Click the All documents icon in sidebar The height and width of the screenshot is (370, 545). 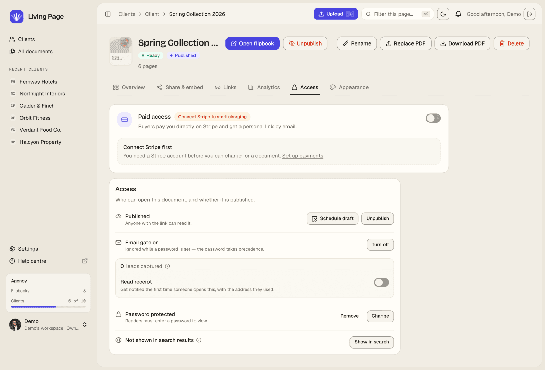pyautogui.click(x=12, y=51)
